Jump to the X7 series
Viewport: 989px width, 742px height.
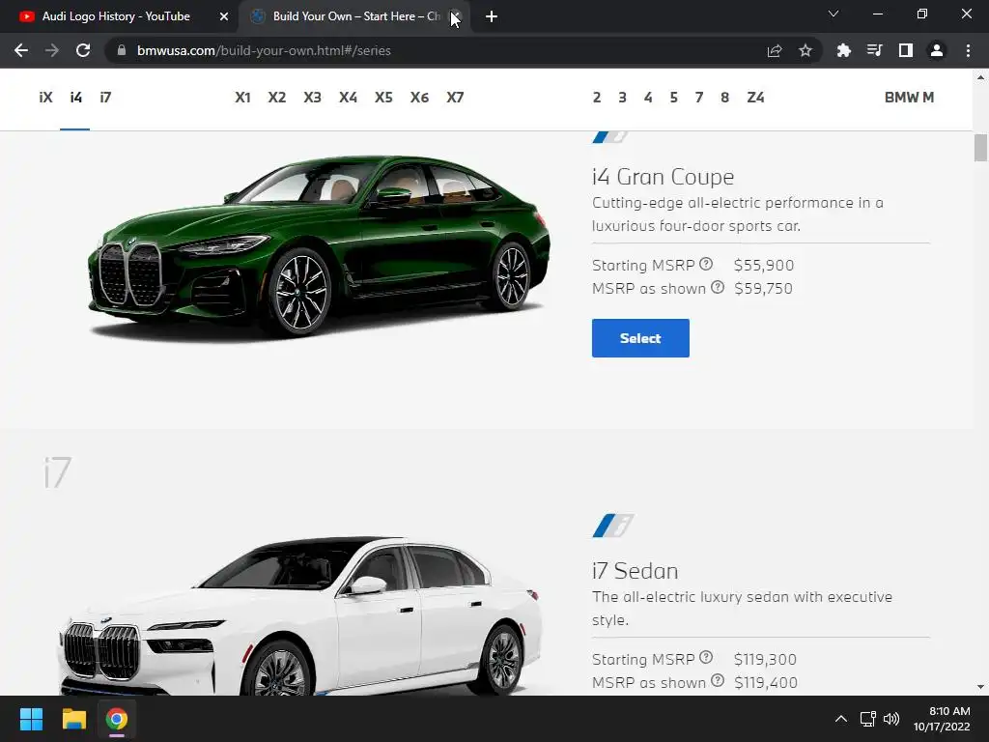pyautogui.click(x=455, y=98)
